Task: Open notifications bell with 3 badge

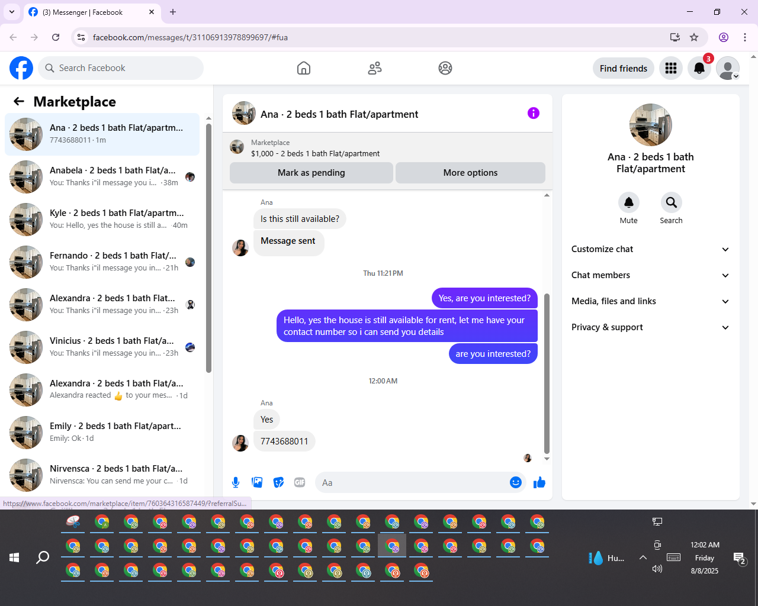Action: 699,68
